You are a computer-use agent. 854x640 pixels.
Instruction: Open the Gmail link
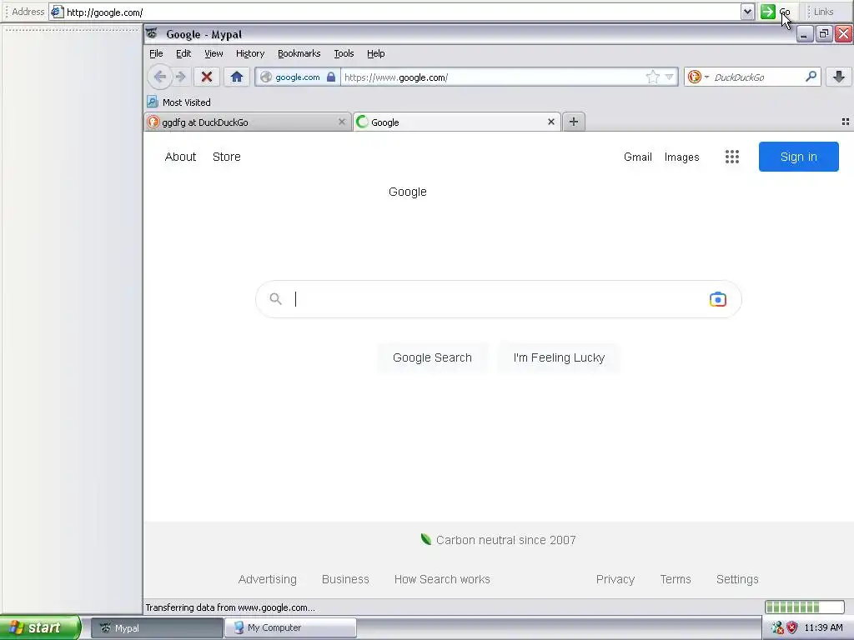tap(638, 157)
